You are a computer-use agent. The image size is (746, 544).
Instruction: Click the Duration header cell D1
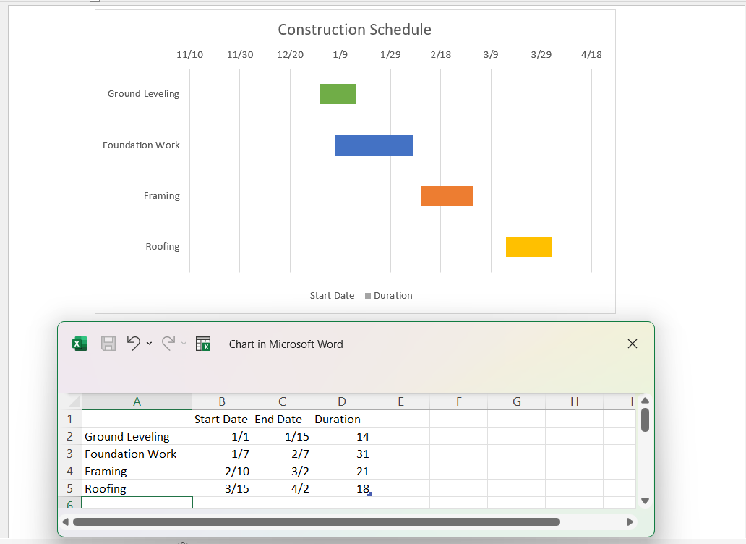[x=342, y=419]
